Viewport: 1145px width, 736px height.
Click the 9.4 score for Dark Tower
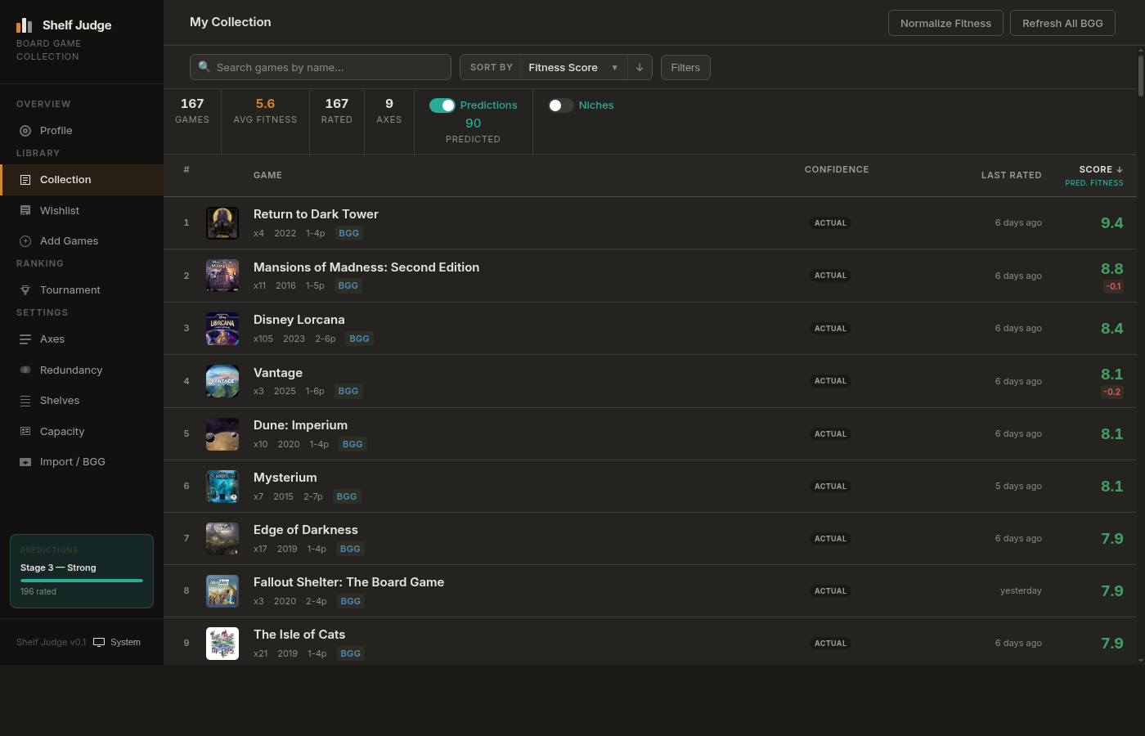tap(1112, 223)
